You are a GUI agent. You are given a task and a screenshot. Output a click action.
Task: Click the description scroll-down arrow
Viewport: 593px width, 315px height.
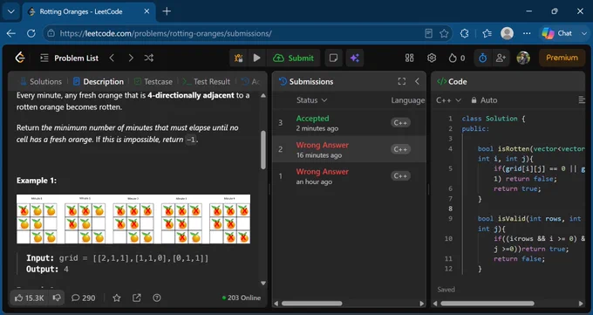(x=263, y=284)
